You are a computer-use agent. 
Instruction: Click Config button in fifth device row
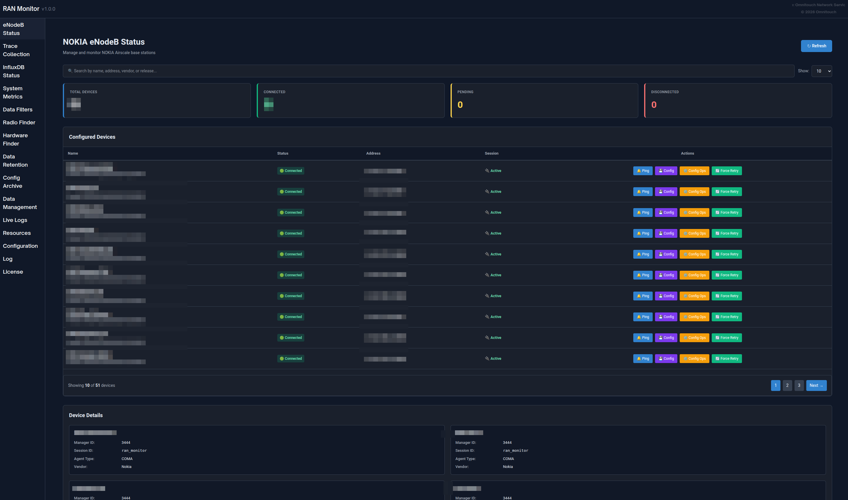pyautogui.click(x=666, y=254)
